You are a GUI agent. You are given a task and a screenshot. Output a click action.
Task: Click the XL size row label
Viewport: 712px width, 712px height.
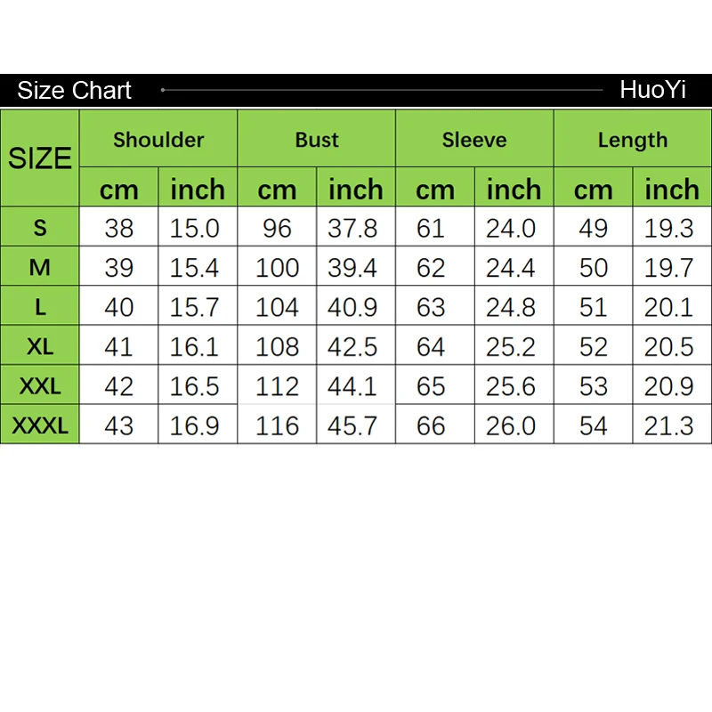pos(40,346)
